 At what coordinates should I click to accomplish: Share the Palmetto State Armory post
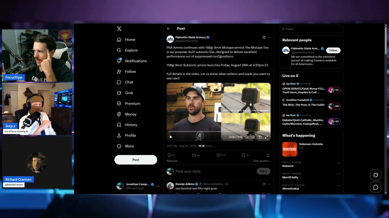tap(268, 155)
